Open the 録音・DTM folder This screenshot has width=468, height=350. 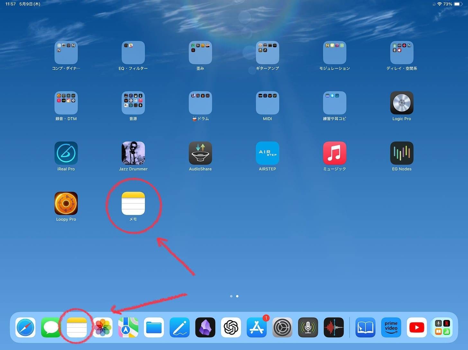pyautogui.click(x=66, y=103)
